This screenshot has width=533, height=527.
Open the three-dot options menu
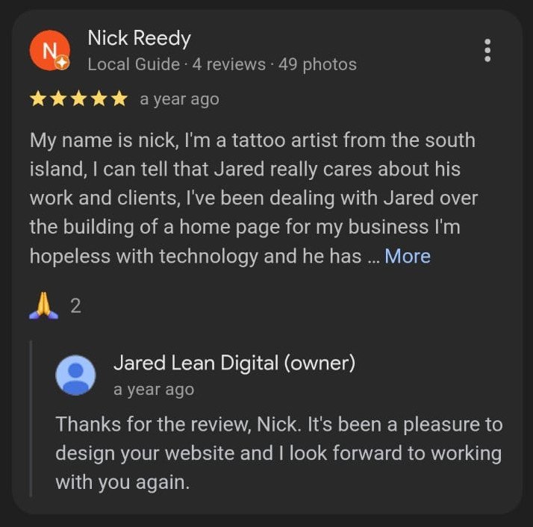[487, 50]
